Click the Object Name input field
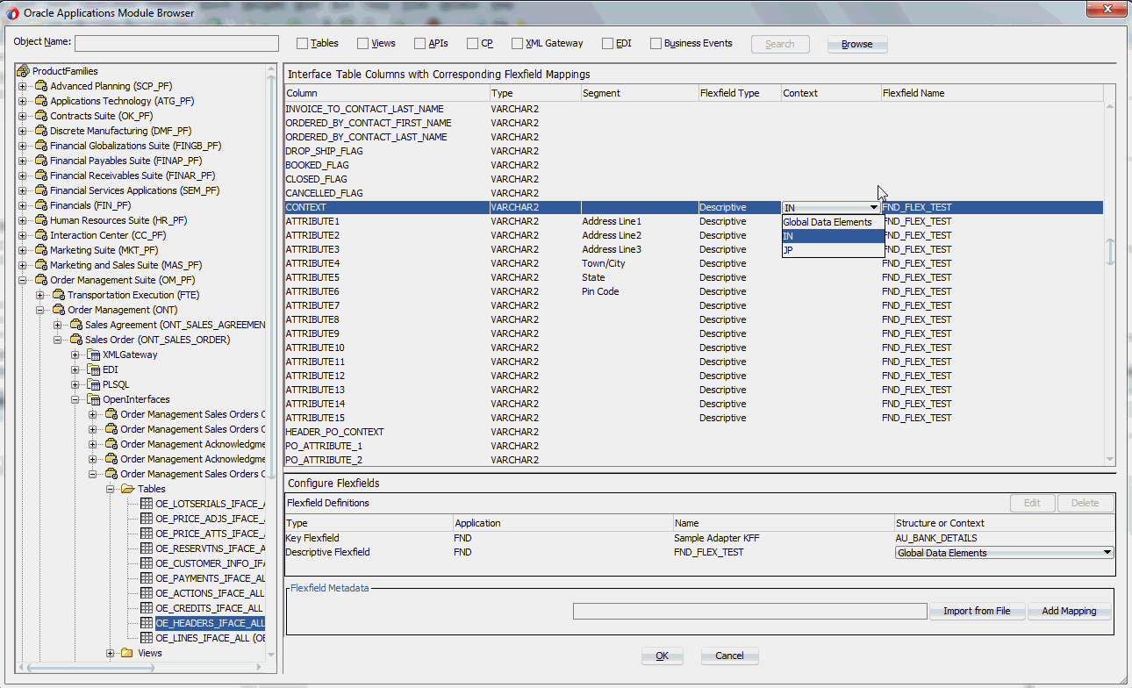 click(x=176, y=44)
